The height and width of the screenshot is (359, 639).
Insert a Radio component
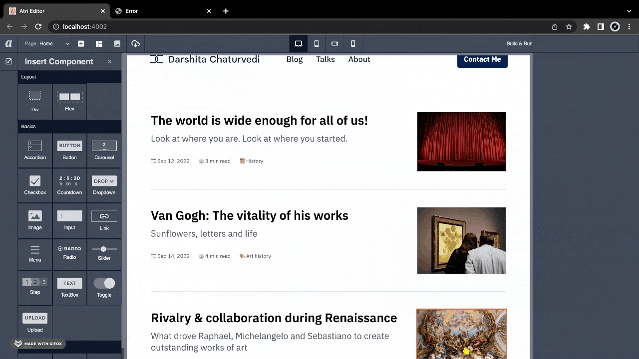(x=69, y=254)
